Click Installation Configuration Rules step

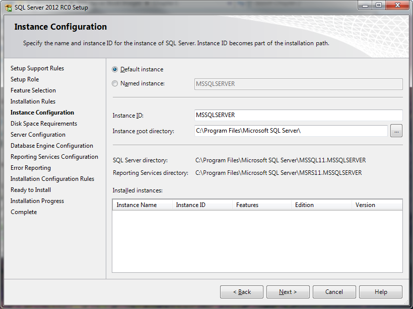(52, 179)
